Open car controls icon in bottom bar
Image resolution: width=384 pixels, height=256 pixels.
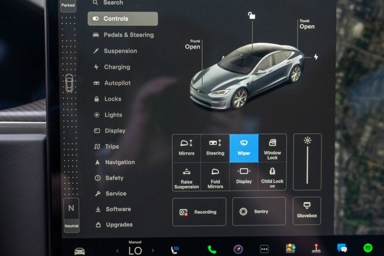pos(80,251)
